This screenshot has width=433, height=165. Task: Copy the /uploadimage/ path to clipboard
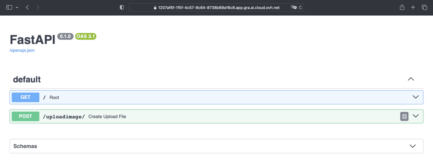click(404, 116)
